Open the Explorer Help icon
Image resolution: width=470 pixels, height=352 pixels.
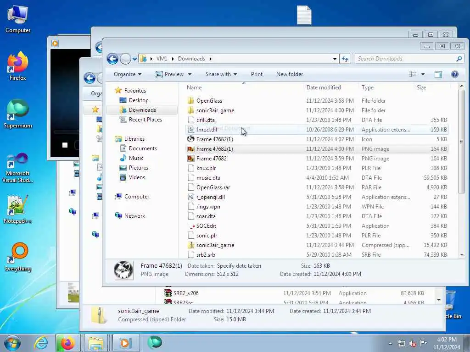pos(454,74)
